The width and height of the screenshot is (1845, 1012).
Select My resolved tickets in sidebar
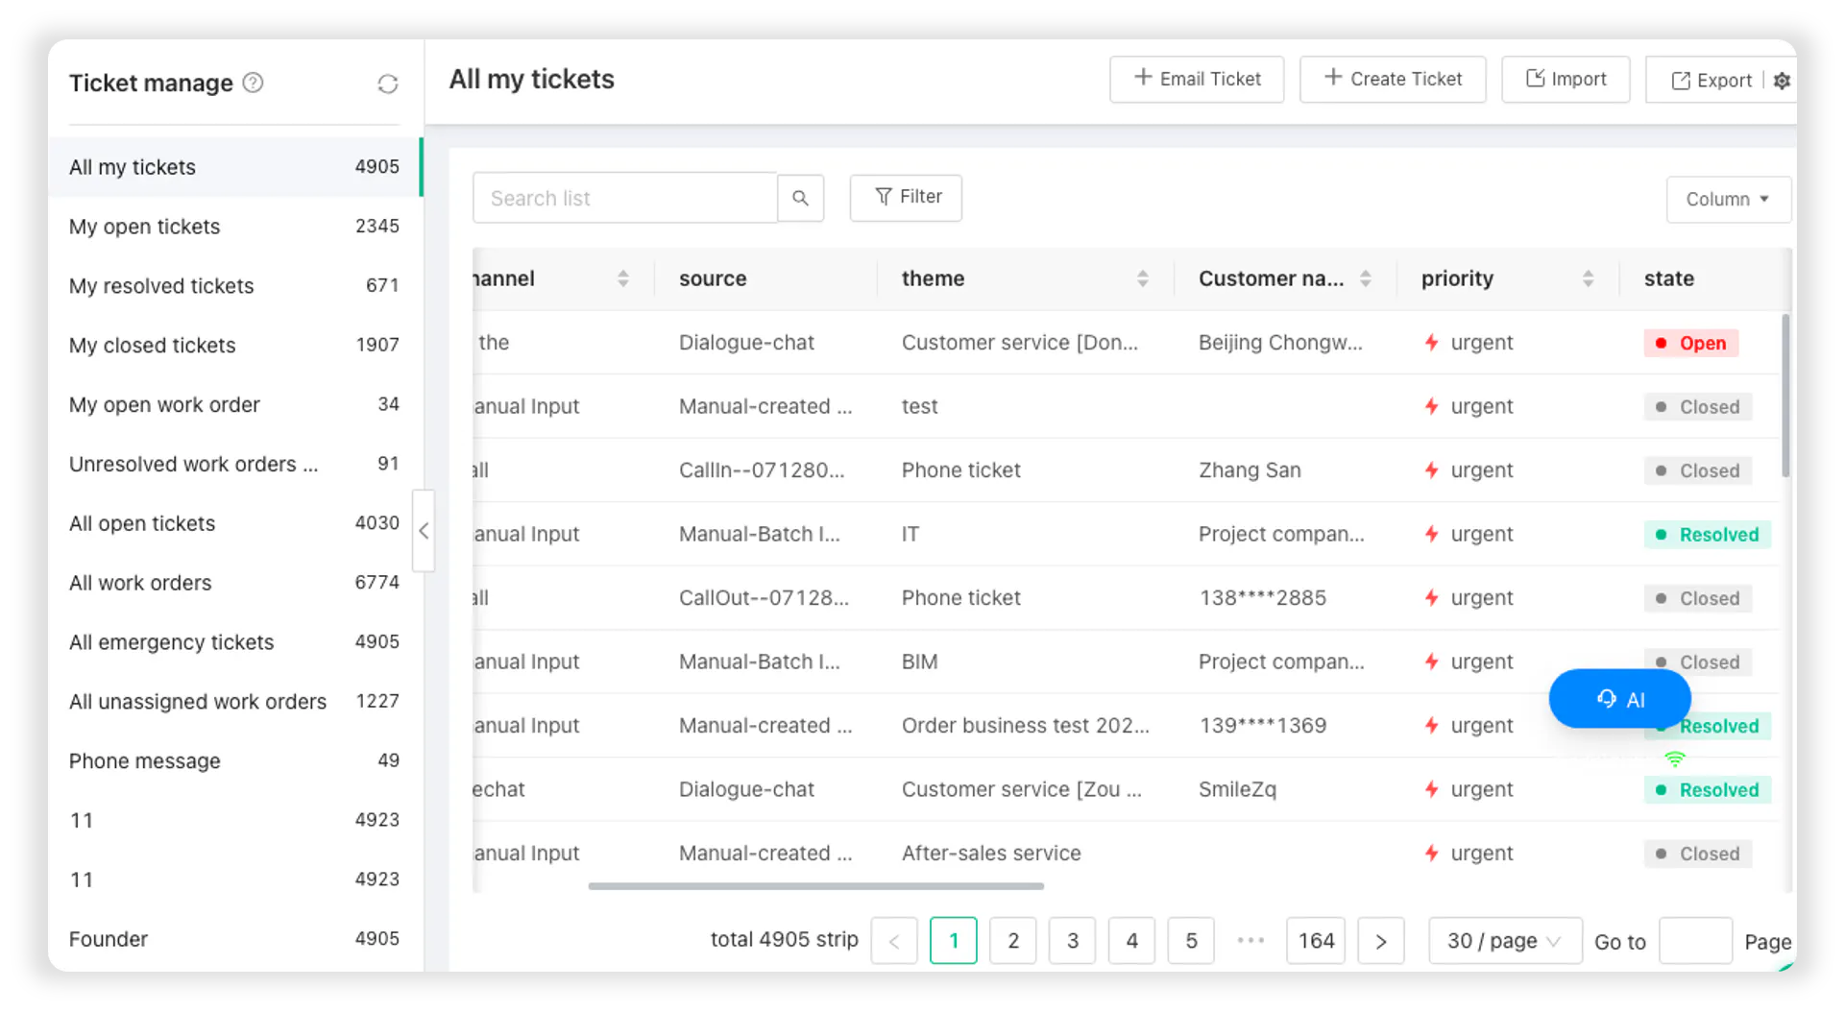click(x=234, y=286)
